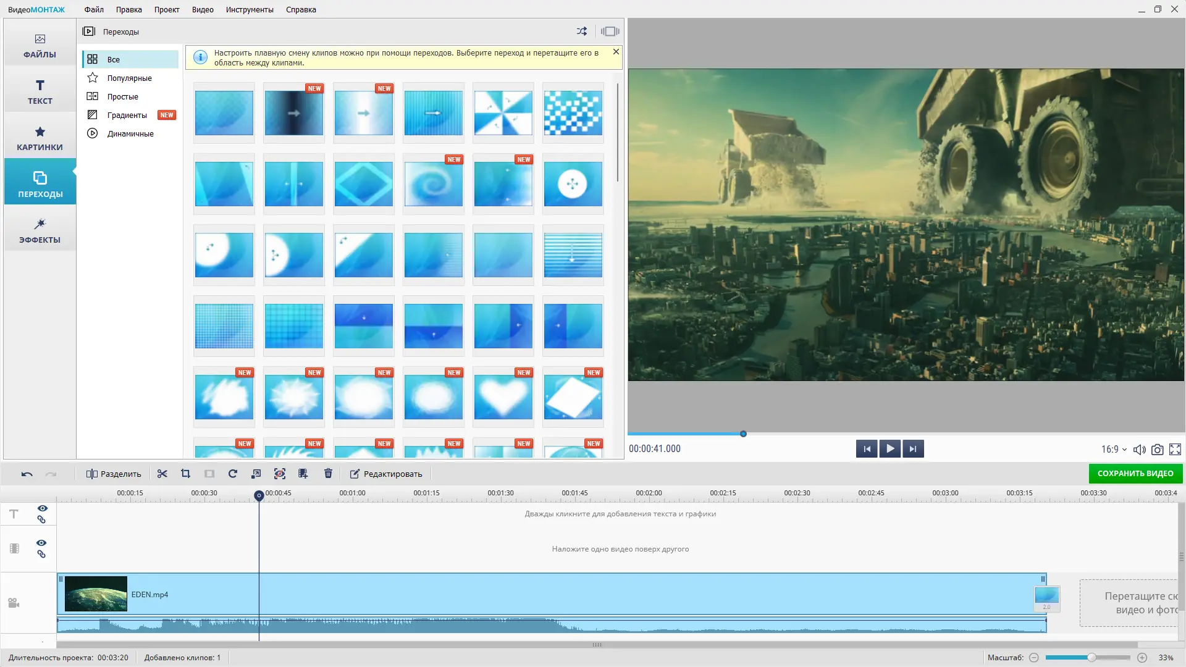The height and width of the screenshot is (667, 1186).
Task: Toggle visibility of the overlay video track
Action: click(41, 543)
